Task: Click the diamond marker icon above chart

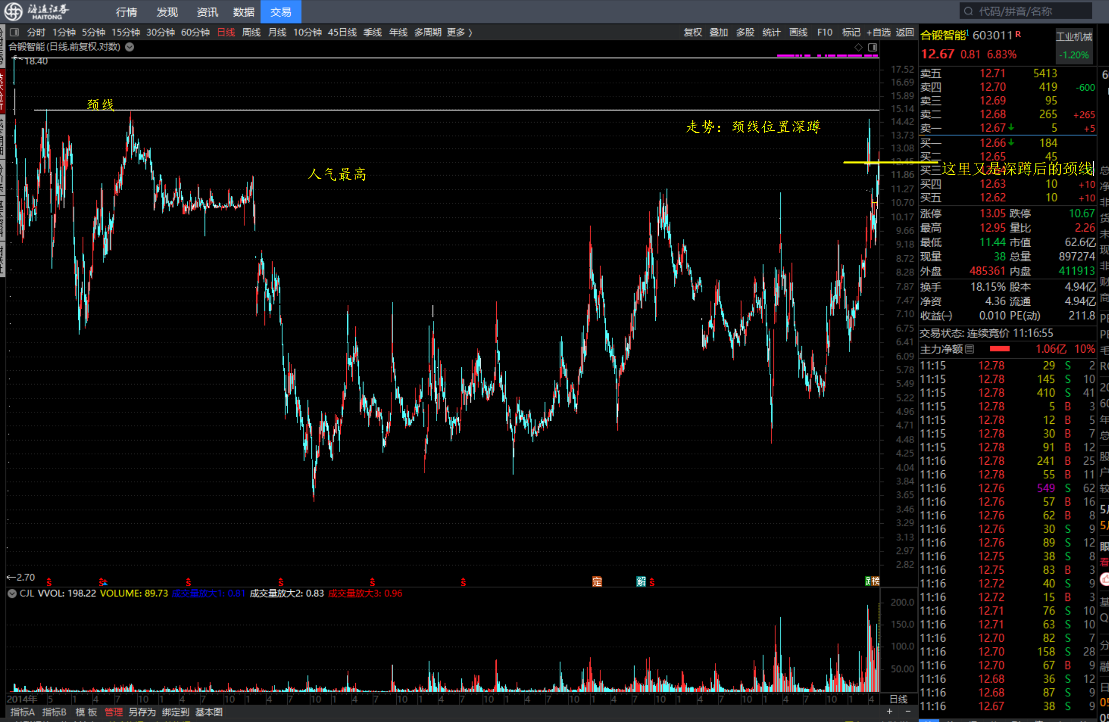Action: [x=858, y=47]
